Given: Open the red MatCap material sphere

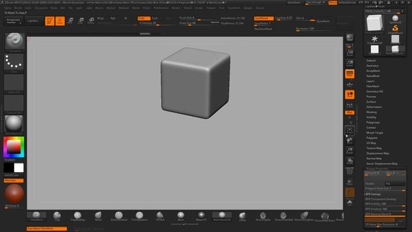Looking at the screenshot, I should click(14, 193).
